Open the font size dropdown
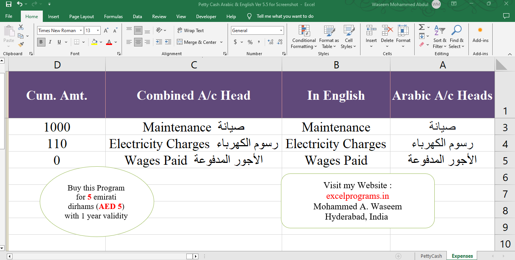Viewport: 515px width, 260px height. click(x=98, y=31)
